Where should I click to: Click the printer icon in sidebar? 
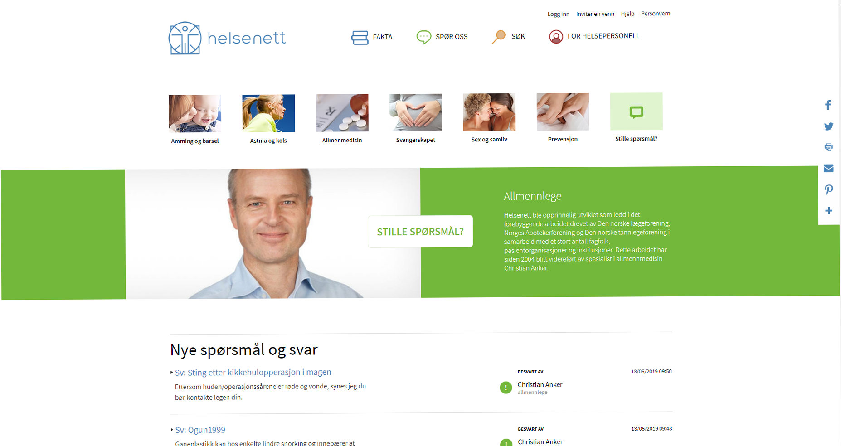[x=828, y=147]
